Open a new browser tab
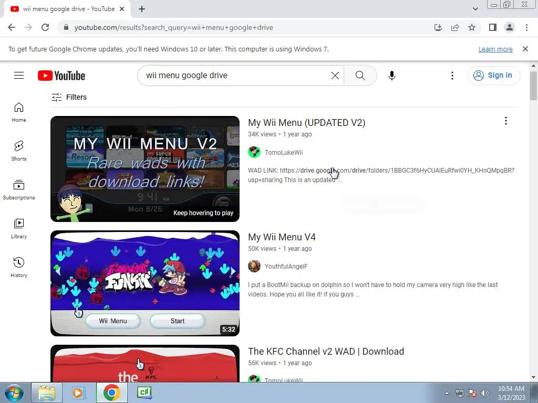Image resolution: width=538 pixels, height=403 pixels. (x=142, y=9)
